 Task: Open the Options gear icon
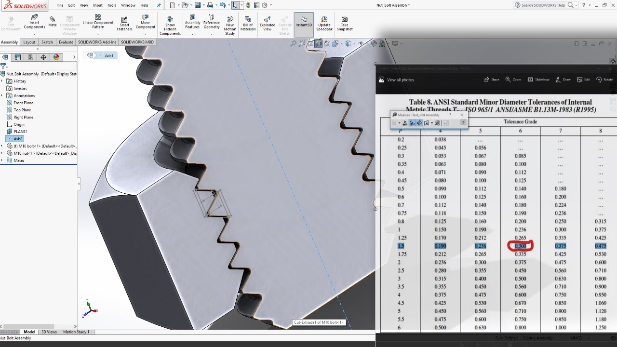coord(265,5)
